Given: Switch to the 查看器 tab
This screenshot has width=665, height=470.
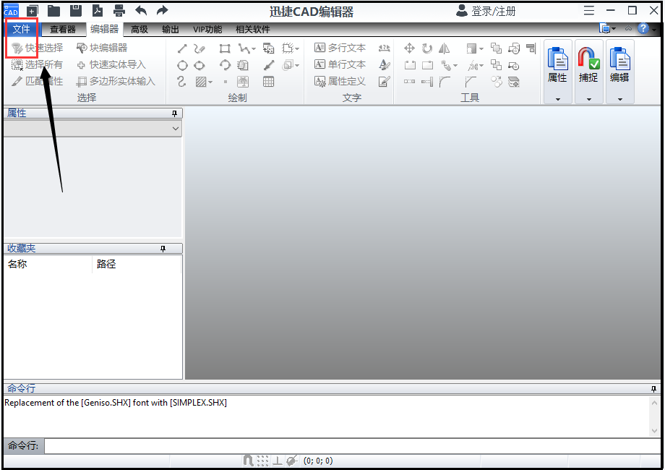Looking at the screenshot, I should pos(63,29).
